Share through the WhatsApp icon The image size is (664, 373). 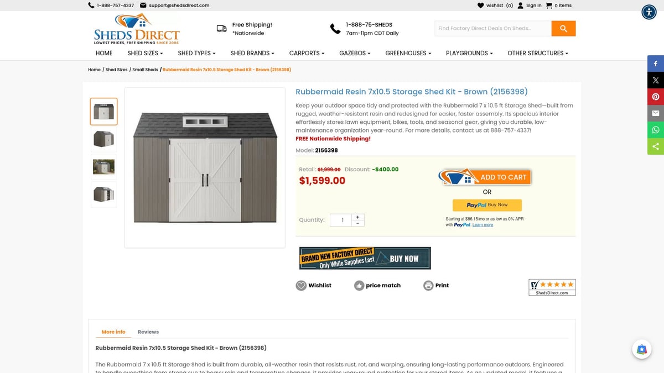[x=656, y=130]
